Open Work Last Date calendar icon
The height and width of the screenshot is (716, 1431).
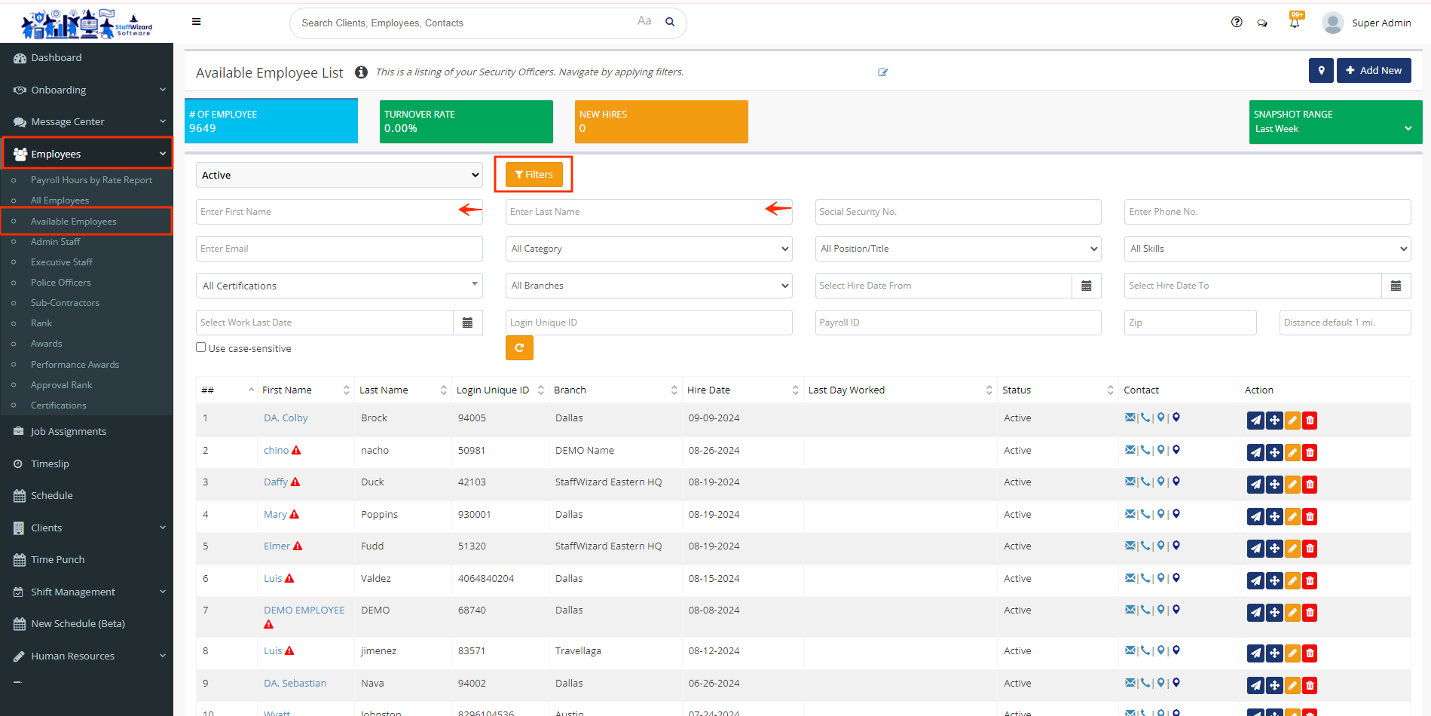[x=467, y=323]
